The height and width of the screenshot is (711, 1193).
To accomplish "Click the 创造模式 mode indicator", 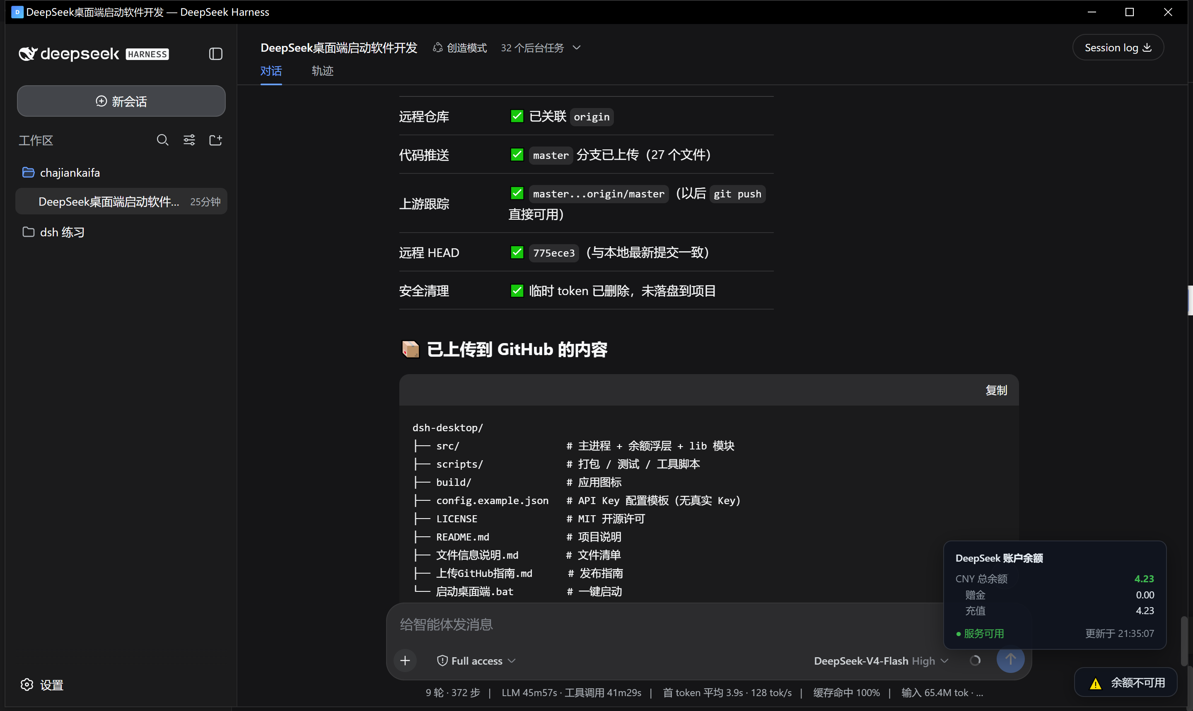I will (460, 48).
